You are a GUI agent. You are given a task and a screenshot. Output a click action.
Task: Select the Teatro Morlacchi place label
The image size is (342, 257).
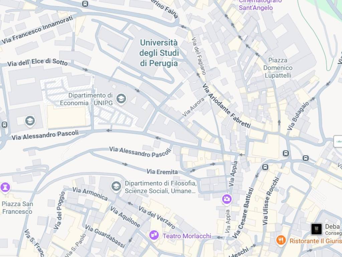(x=187, y=236)
